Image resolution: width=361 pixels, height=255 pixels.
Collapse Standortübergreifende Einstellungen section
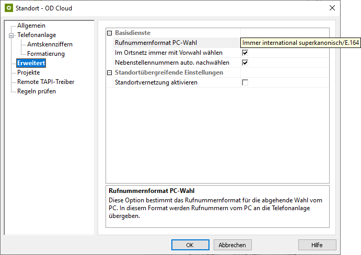109,72
